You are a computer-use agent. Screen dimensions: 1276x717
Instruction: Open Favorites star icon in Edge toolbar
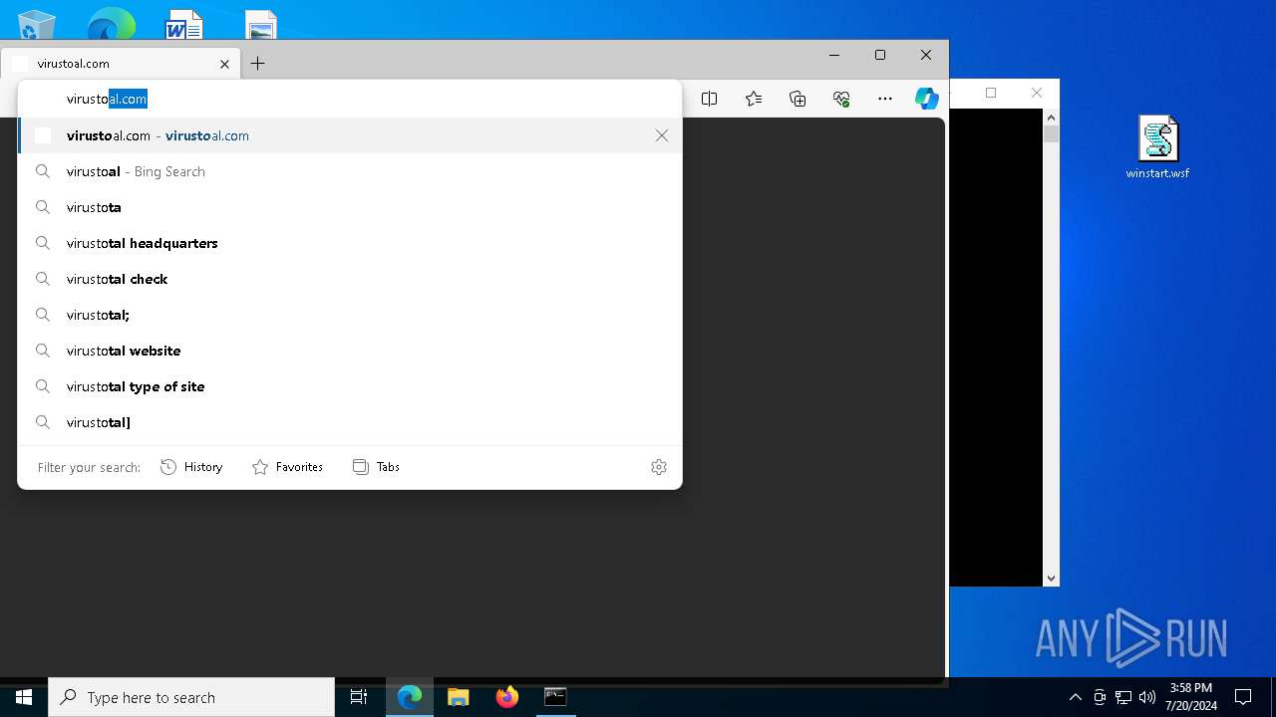[754, 99]
